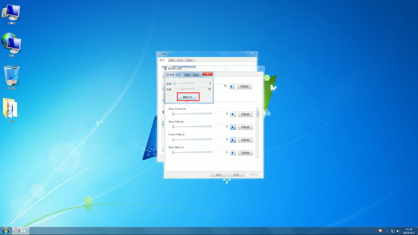
Task: Click the levels list scroll-down arrow
Action: tap(257, 157)
